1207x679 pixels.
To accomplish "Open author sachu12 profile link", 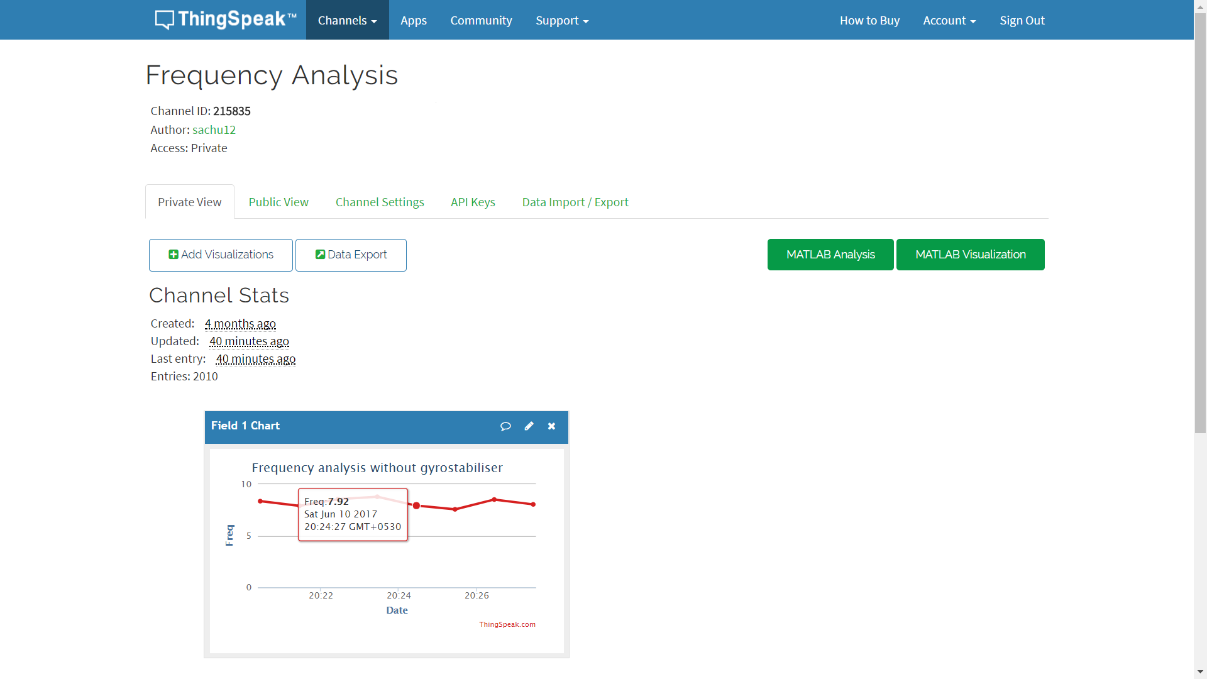I will tap(214, 130).
